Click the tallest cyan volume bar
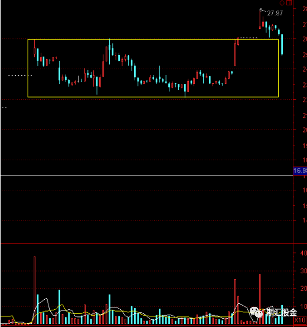This screenshot has width=307, height=327. 60,306
